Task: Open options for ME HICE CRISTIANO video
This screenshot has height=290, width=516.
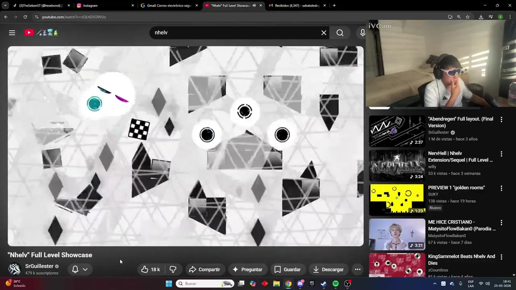Action: click(501, 222)
